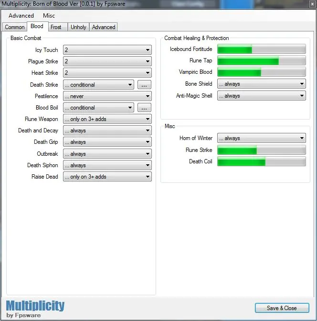Adjust the Vampiric Blood threshold bar
Viewport: 317px width, 321px height.
262,72
